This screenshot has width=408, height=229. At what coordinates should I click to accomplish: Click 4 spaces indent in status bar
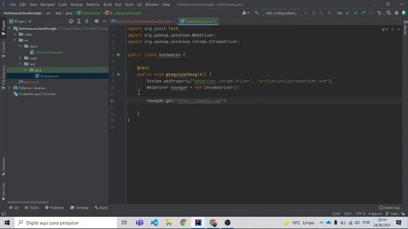(375, 214)
